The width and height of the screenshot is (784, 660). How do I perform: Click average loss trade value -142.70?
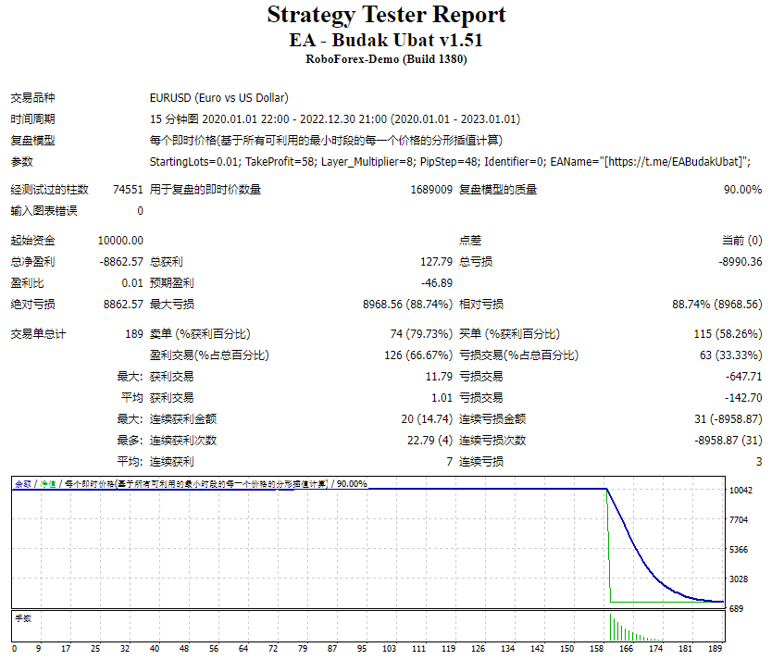coord(743,397)
